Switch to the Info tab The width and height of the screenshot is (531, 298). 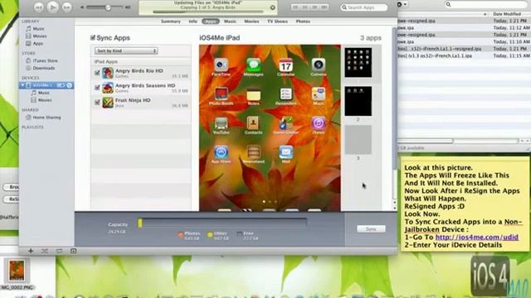(x=193, y=22)
